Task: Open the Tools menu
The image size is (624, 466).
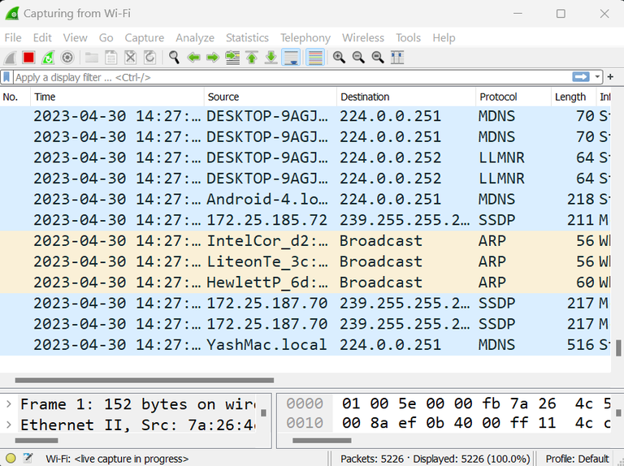Action: coord(409,38)
